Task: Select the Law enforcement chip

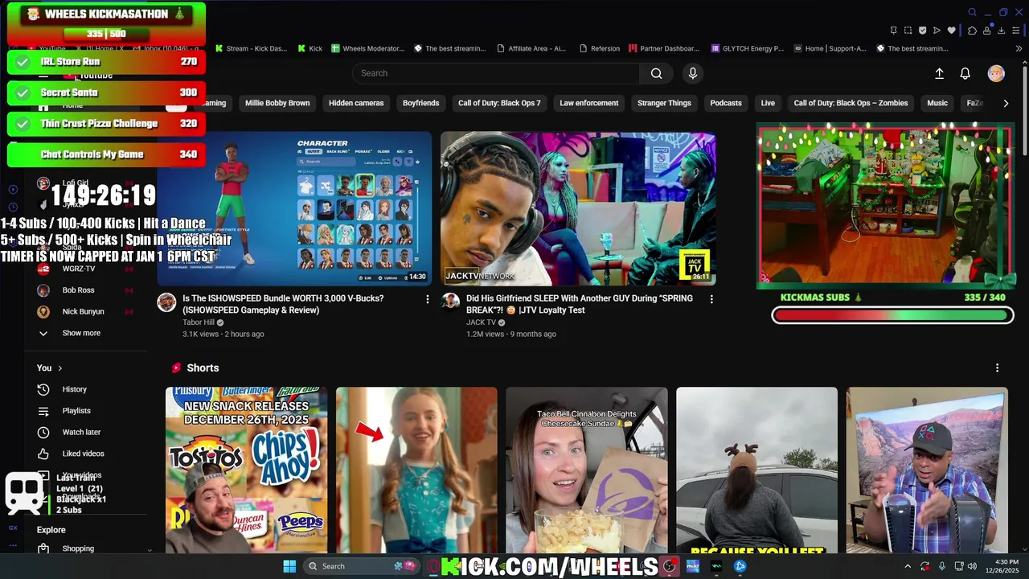Action: pos(589,103)
